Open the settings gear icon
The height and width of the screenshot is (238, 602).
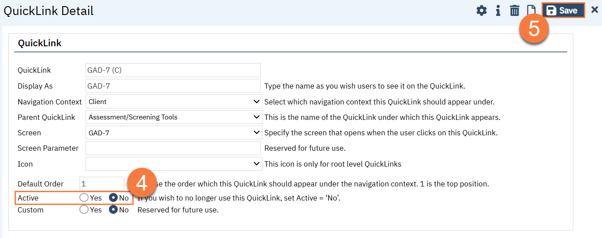[482, 11]
